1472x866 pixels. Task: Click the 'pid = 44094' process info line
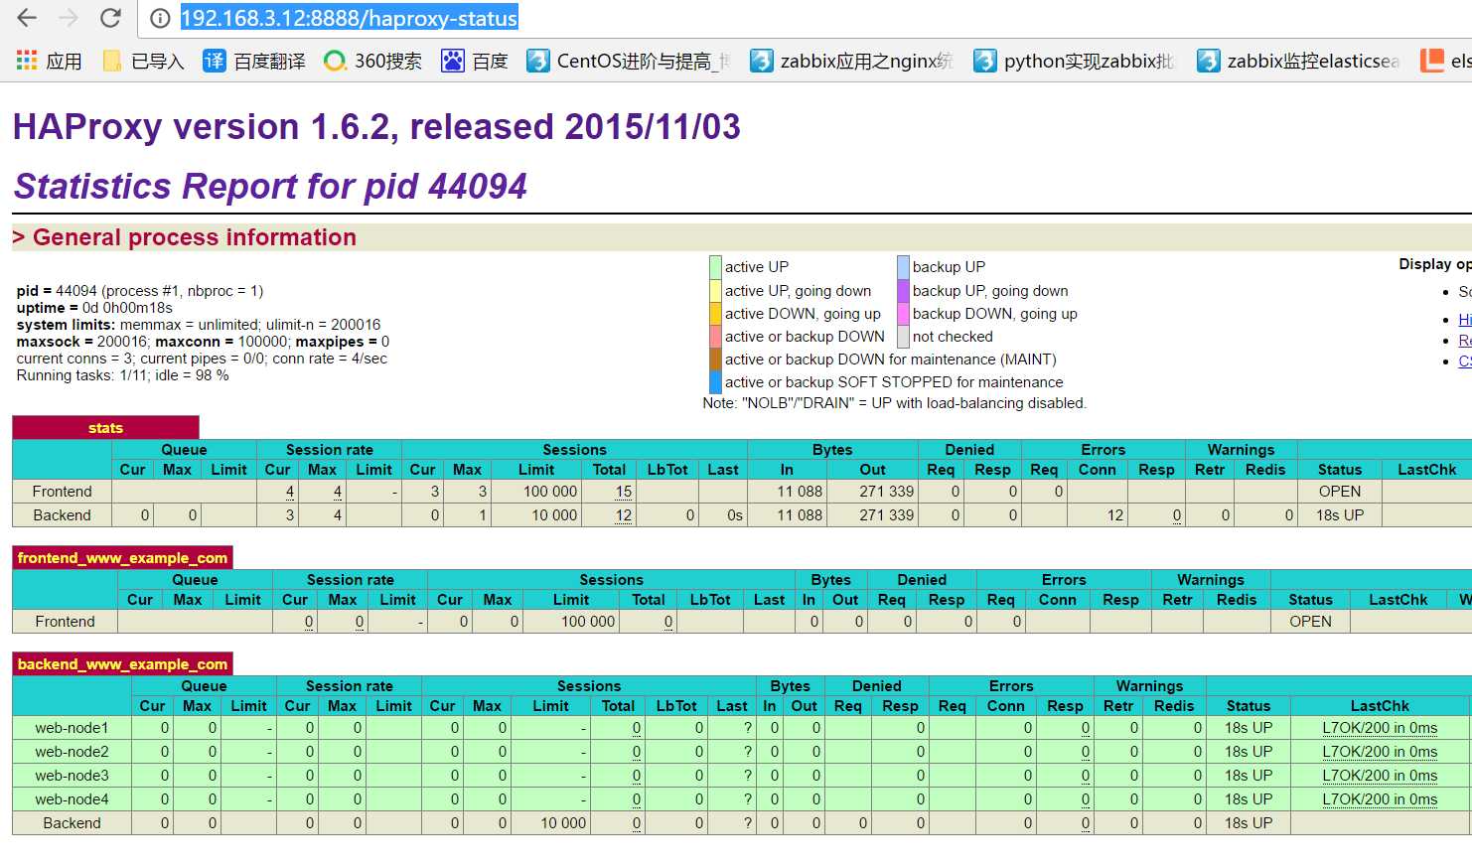140,291
